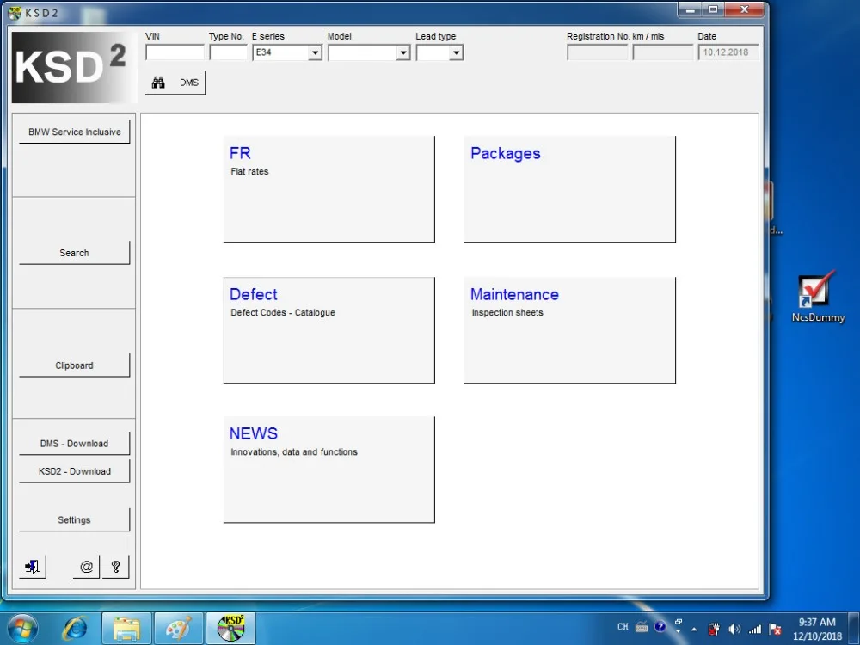Open Paint from the taskbar
Viewport: 860px width, 645px height.
click(x=179, y=629)
